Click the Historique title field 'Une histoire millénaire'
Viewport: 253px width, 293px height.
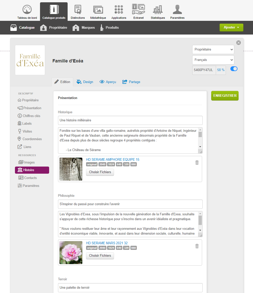(130, 120)
